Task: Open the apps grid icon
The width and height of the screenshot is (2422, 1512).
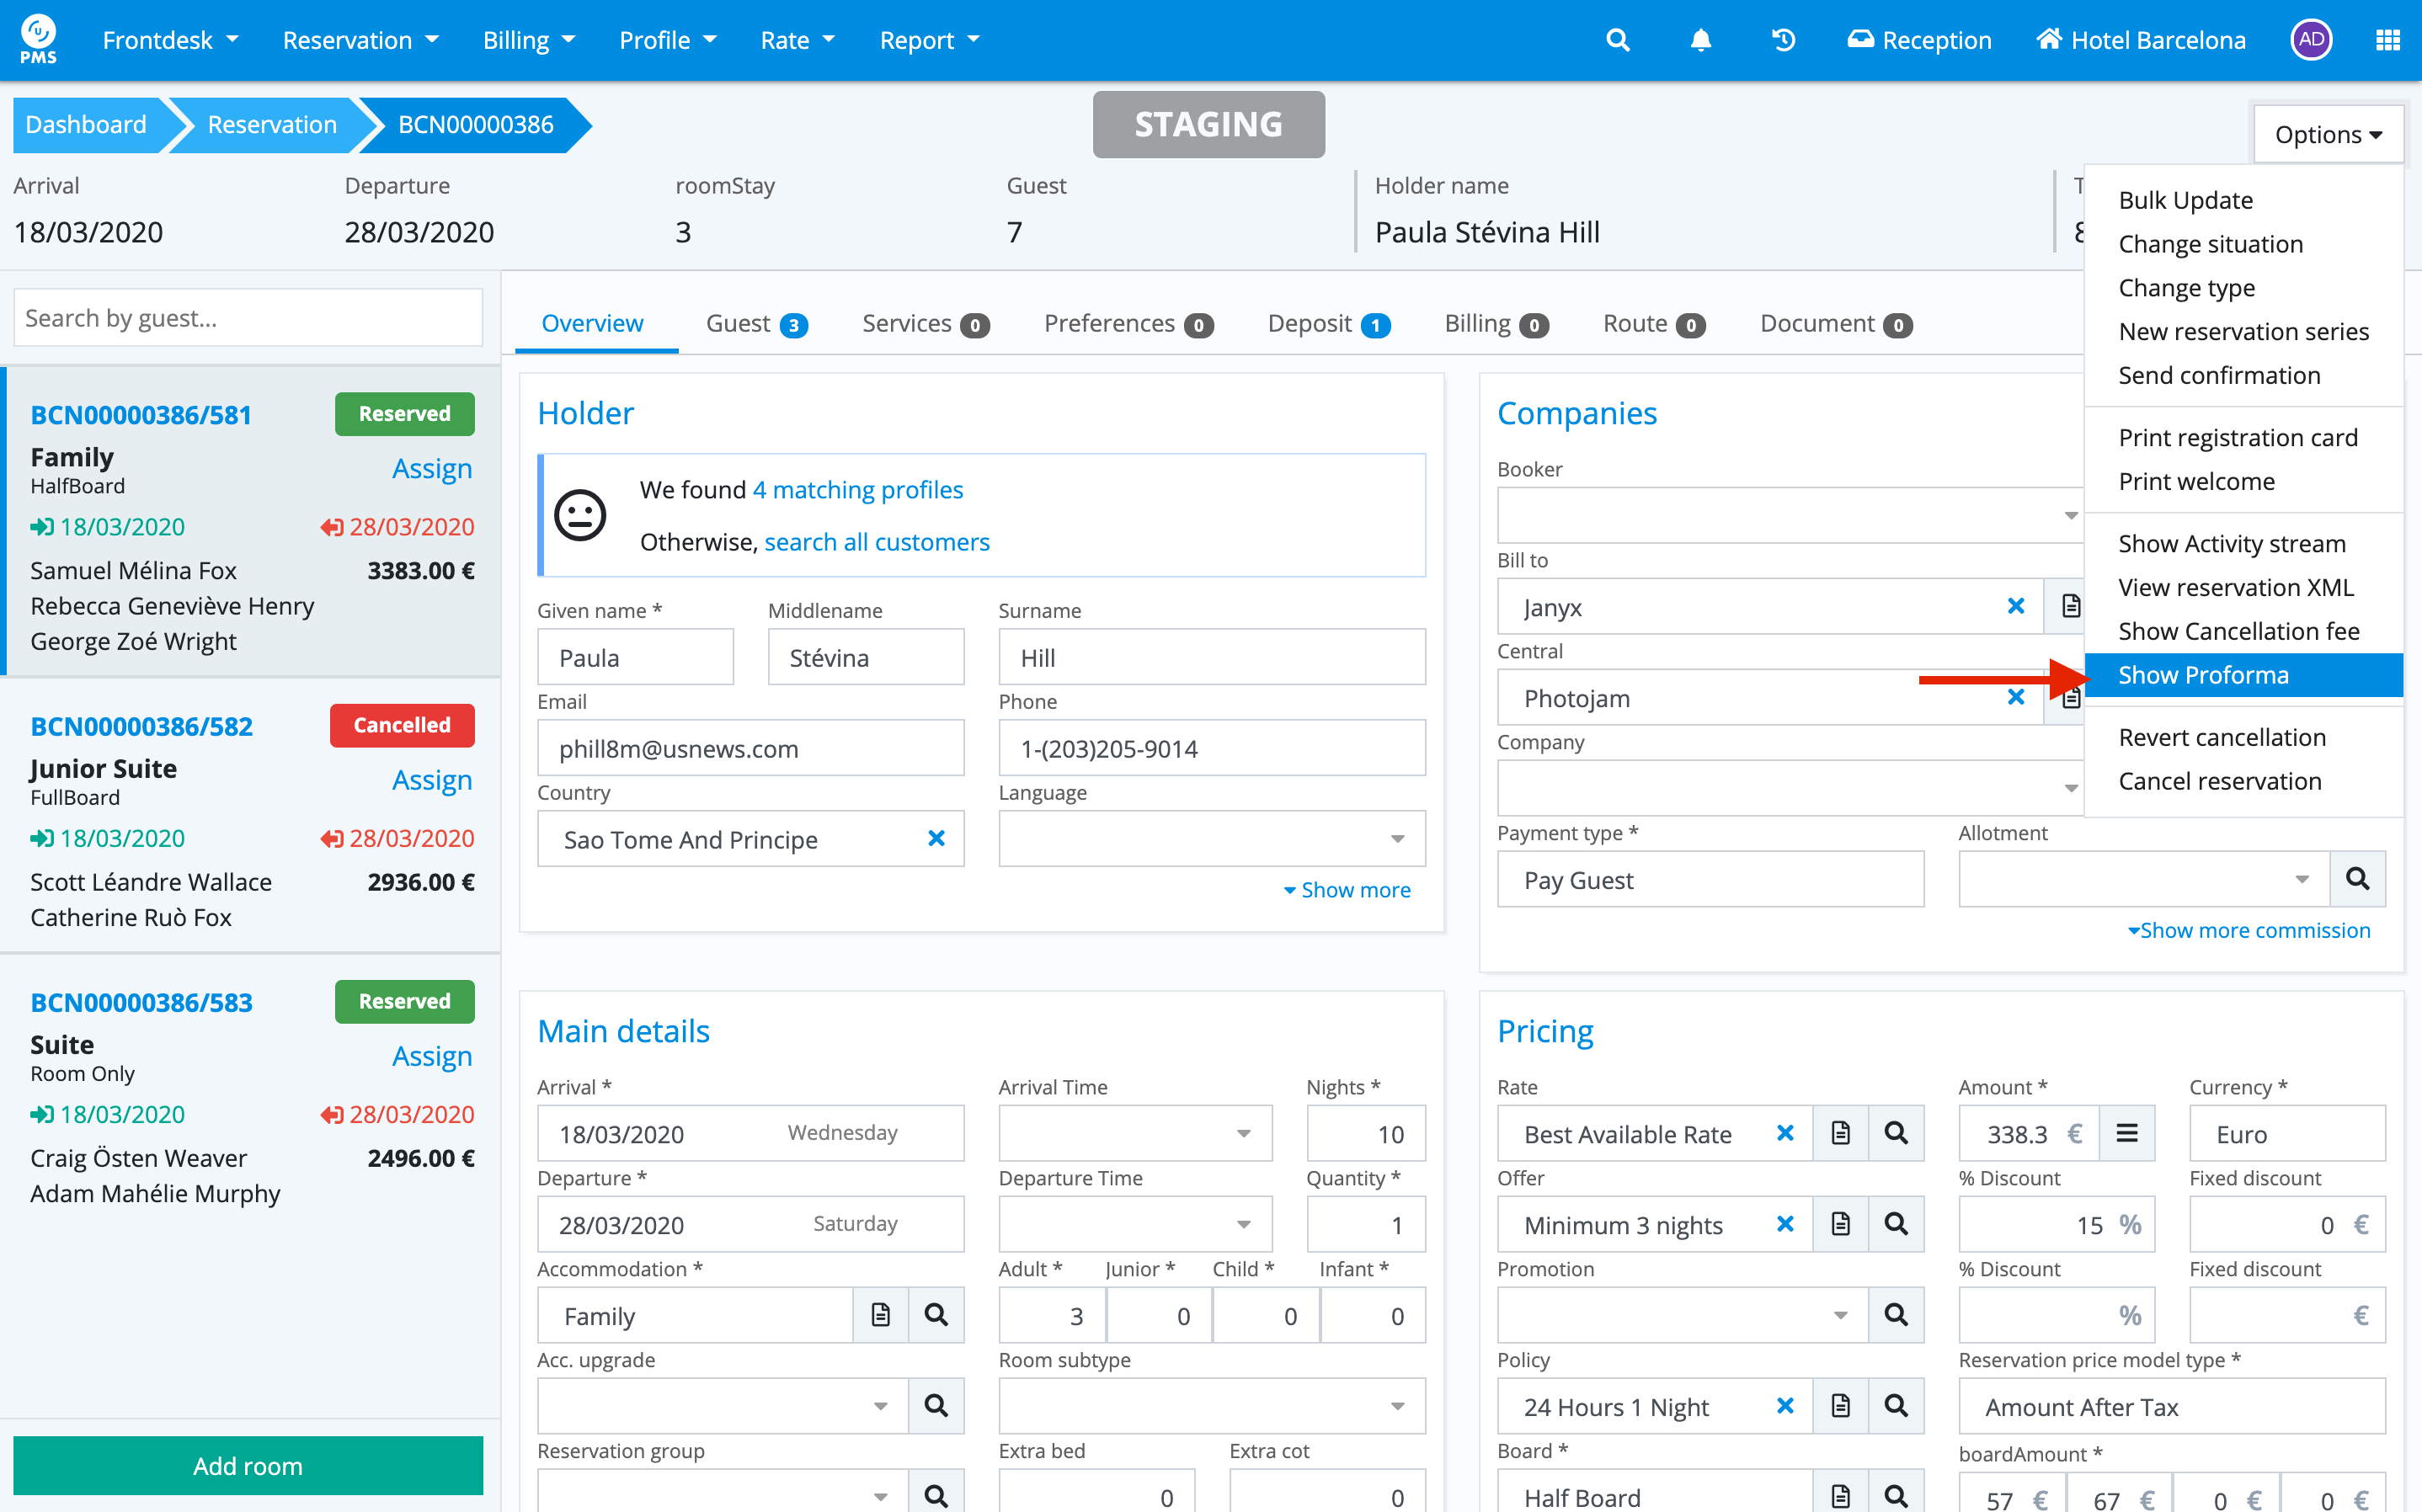Action: click(x=2387, y=40)
